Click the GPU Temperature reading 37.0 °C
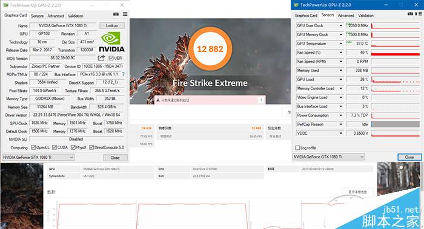Screen dimensions: 424x229 tap(357, 44)
